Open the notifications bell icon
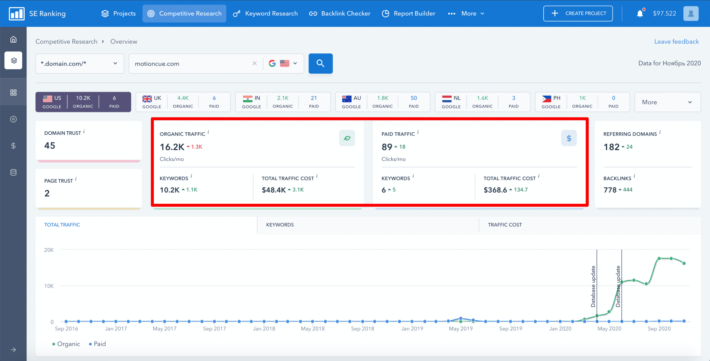710x361 pixels. pyautogui.click(x=640, y=13)
